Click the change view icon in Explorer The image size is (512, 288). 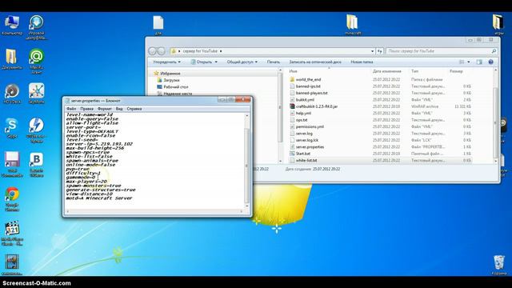coord(462,62)
